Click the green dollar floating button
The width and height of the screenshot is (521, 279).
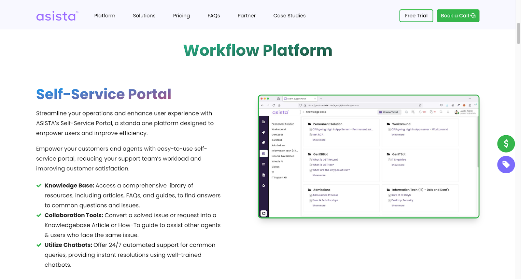506,144
